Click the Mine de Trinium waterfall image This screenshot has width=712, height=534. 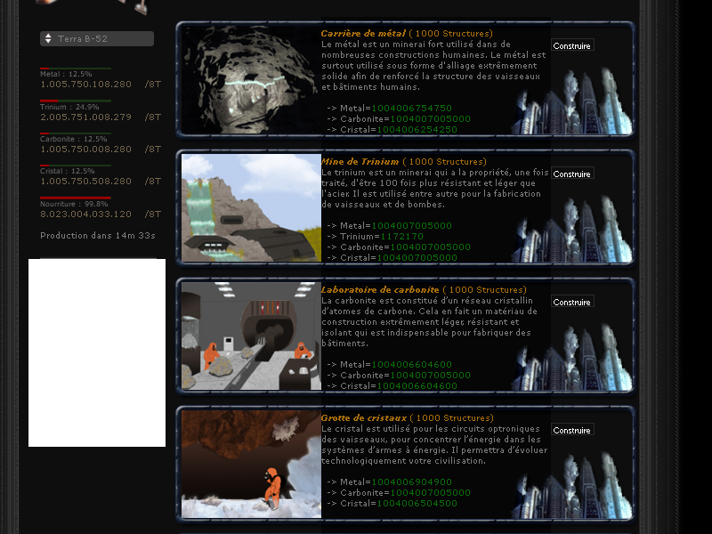click(251, 208)
